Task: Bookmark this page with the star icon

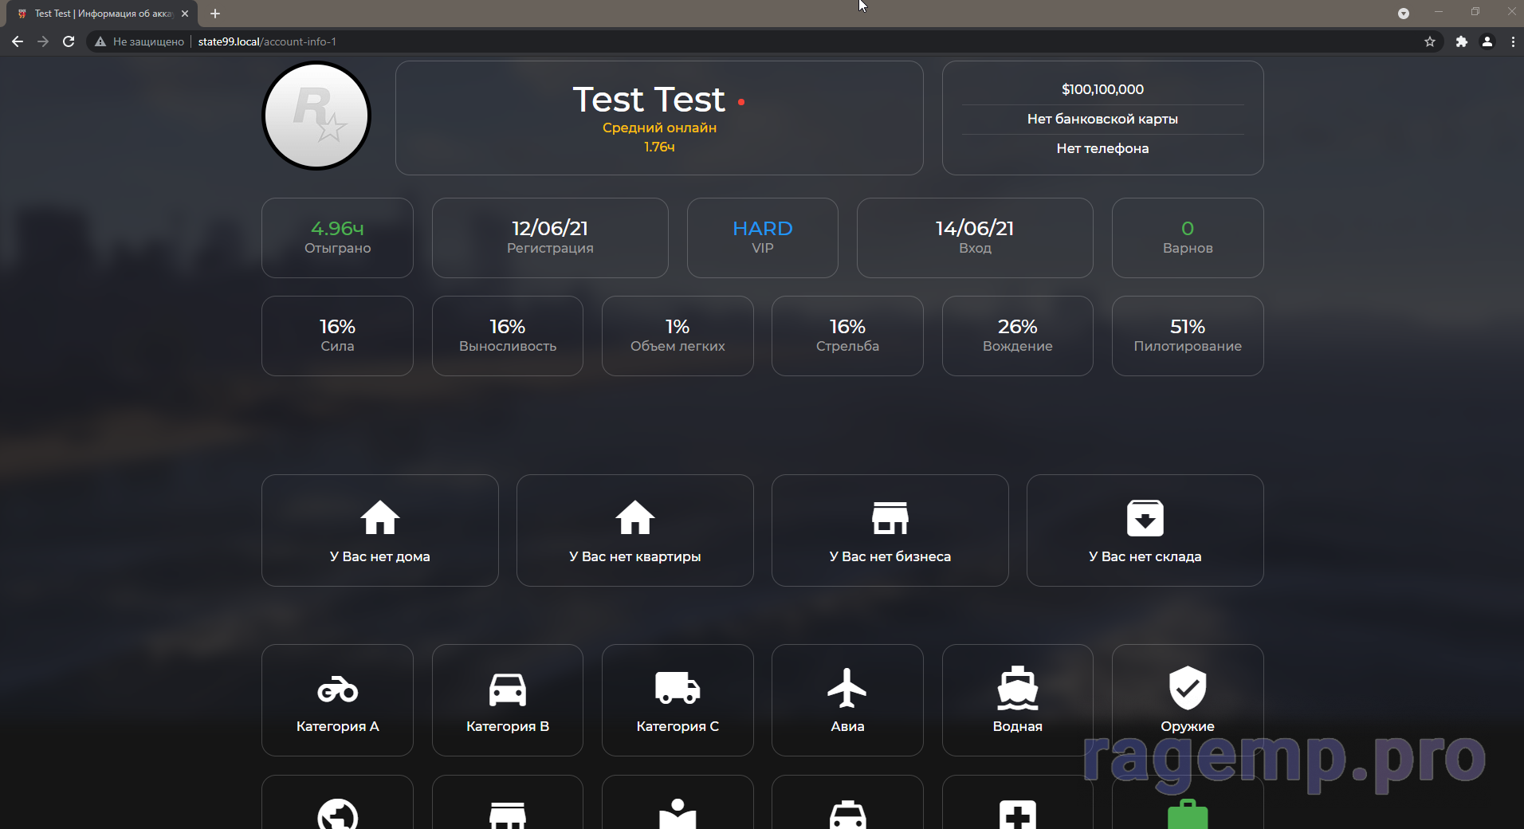Action: tap(1429, 41)
